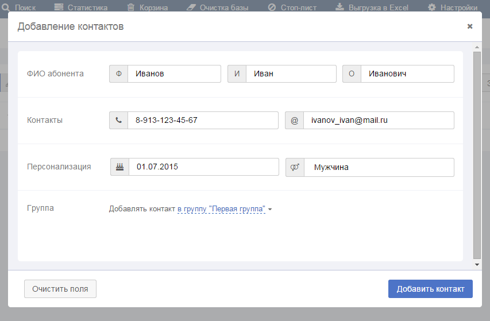Image resolution: width=490 pixels, height=321 pixels.
Task: Click the Стоп-лист ban circle icon
Action: click(x=272, y=7)
